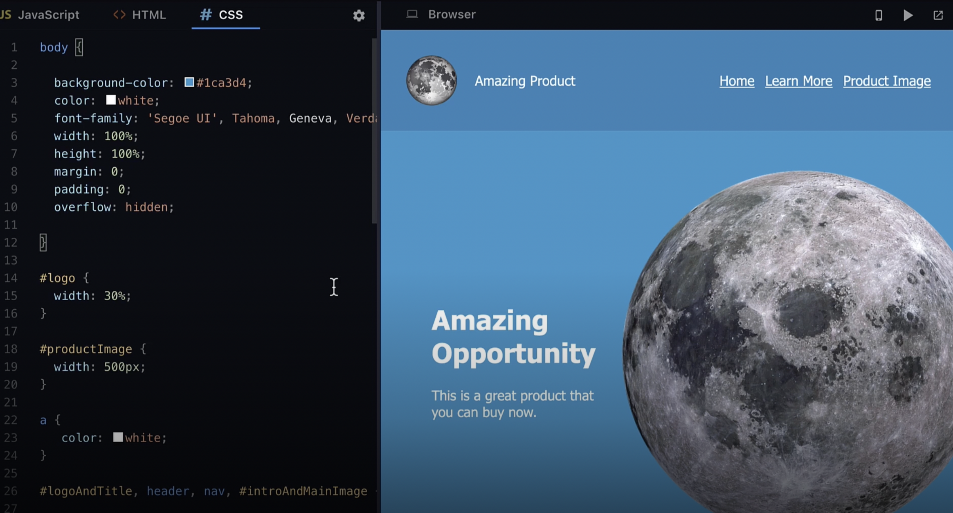Click the Browser panel label
Screen dimensions: 953x513
point(452,14)
